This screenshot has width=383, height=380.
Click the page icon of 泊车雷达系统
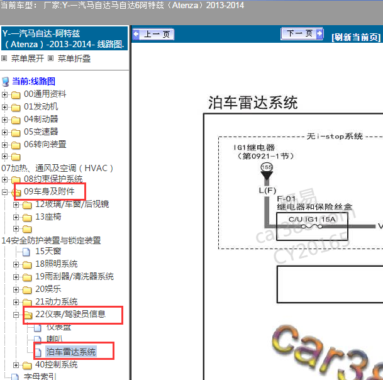click(38, 352)
